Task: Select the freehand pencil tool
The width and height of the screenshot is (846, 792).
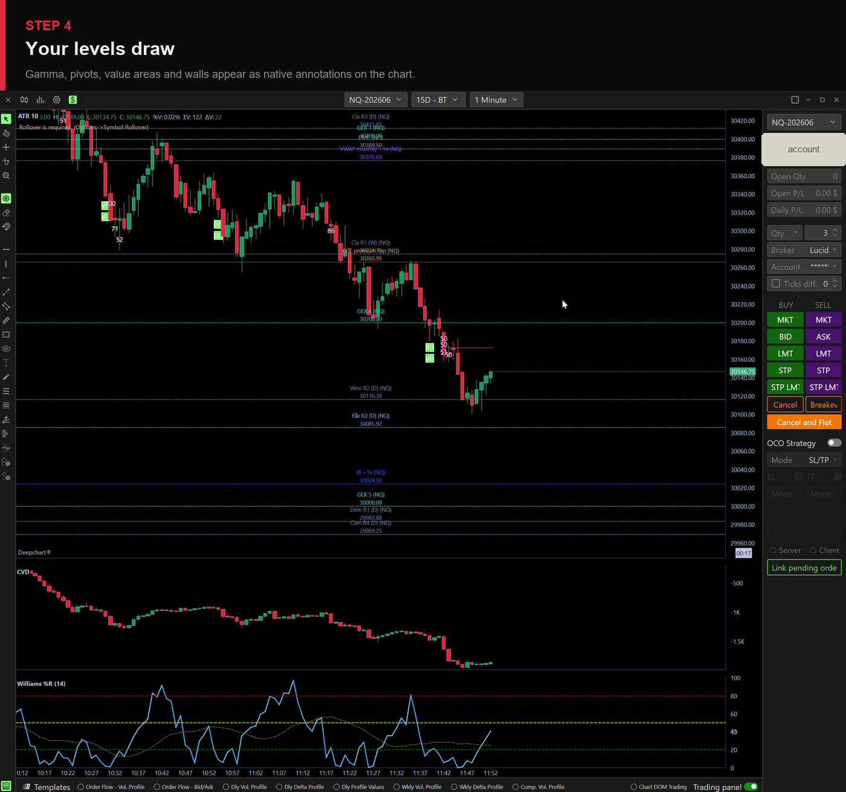Action: (x=6, y=377)
